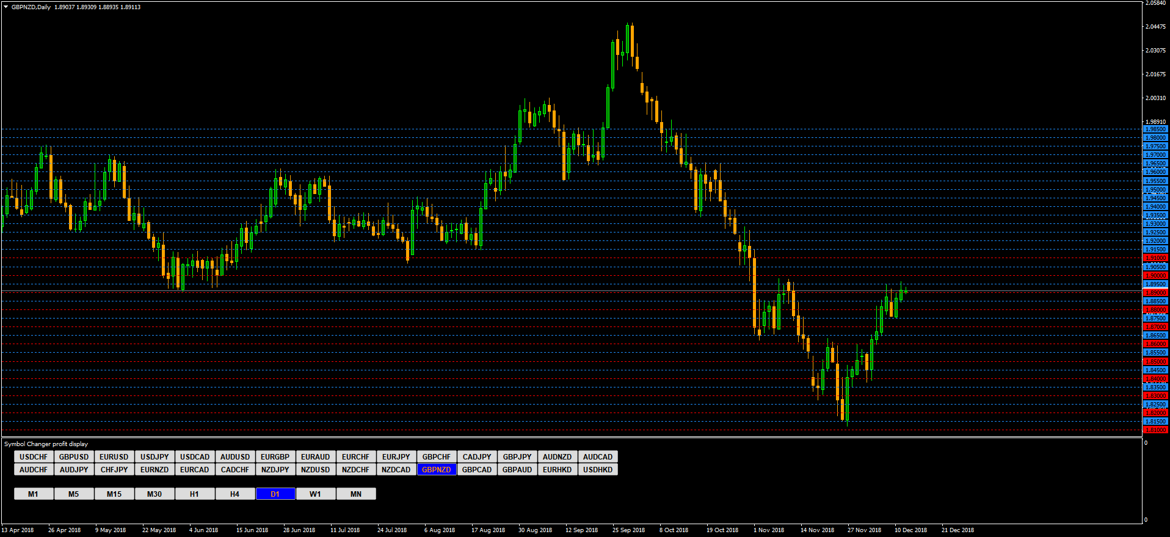Switch chart to CADCHF
Screen dimensions: 1170x537
click(x=235, y=470)
